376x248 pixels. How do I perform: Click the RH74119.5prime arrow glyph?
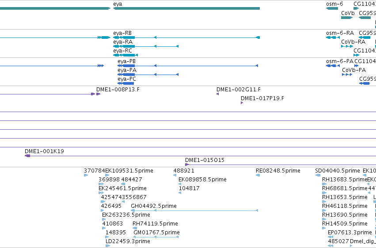click(x=135, y=229)
